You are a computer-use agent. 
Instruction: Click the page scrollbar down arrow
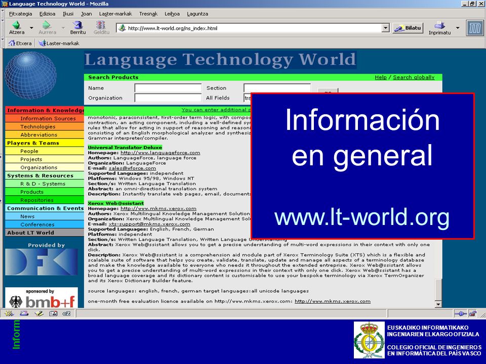pos(438,304)
